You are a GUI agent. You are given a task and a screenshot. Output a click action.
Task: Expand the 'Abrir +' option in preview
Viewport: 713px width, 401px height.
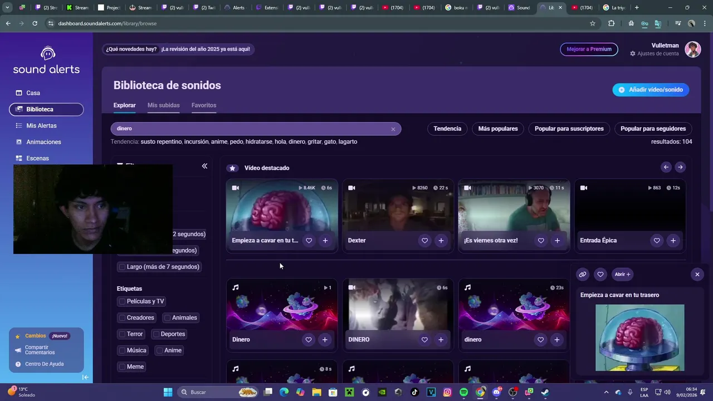622,274
